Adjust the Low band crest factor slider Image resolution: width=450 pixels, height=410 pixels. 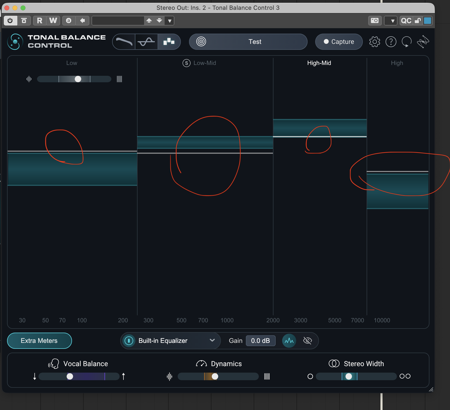coord(74,79)
